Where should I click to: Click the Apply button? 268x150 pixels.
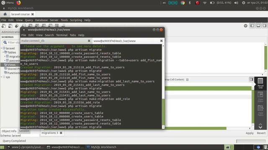tap(250, 133)
